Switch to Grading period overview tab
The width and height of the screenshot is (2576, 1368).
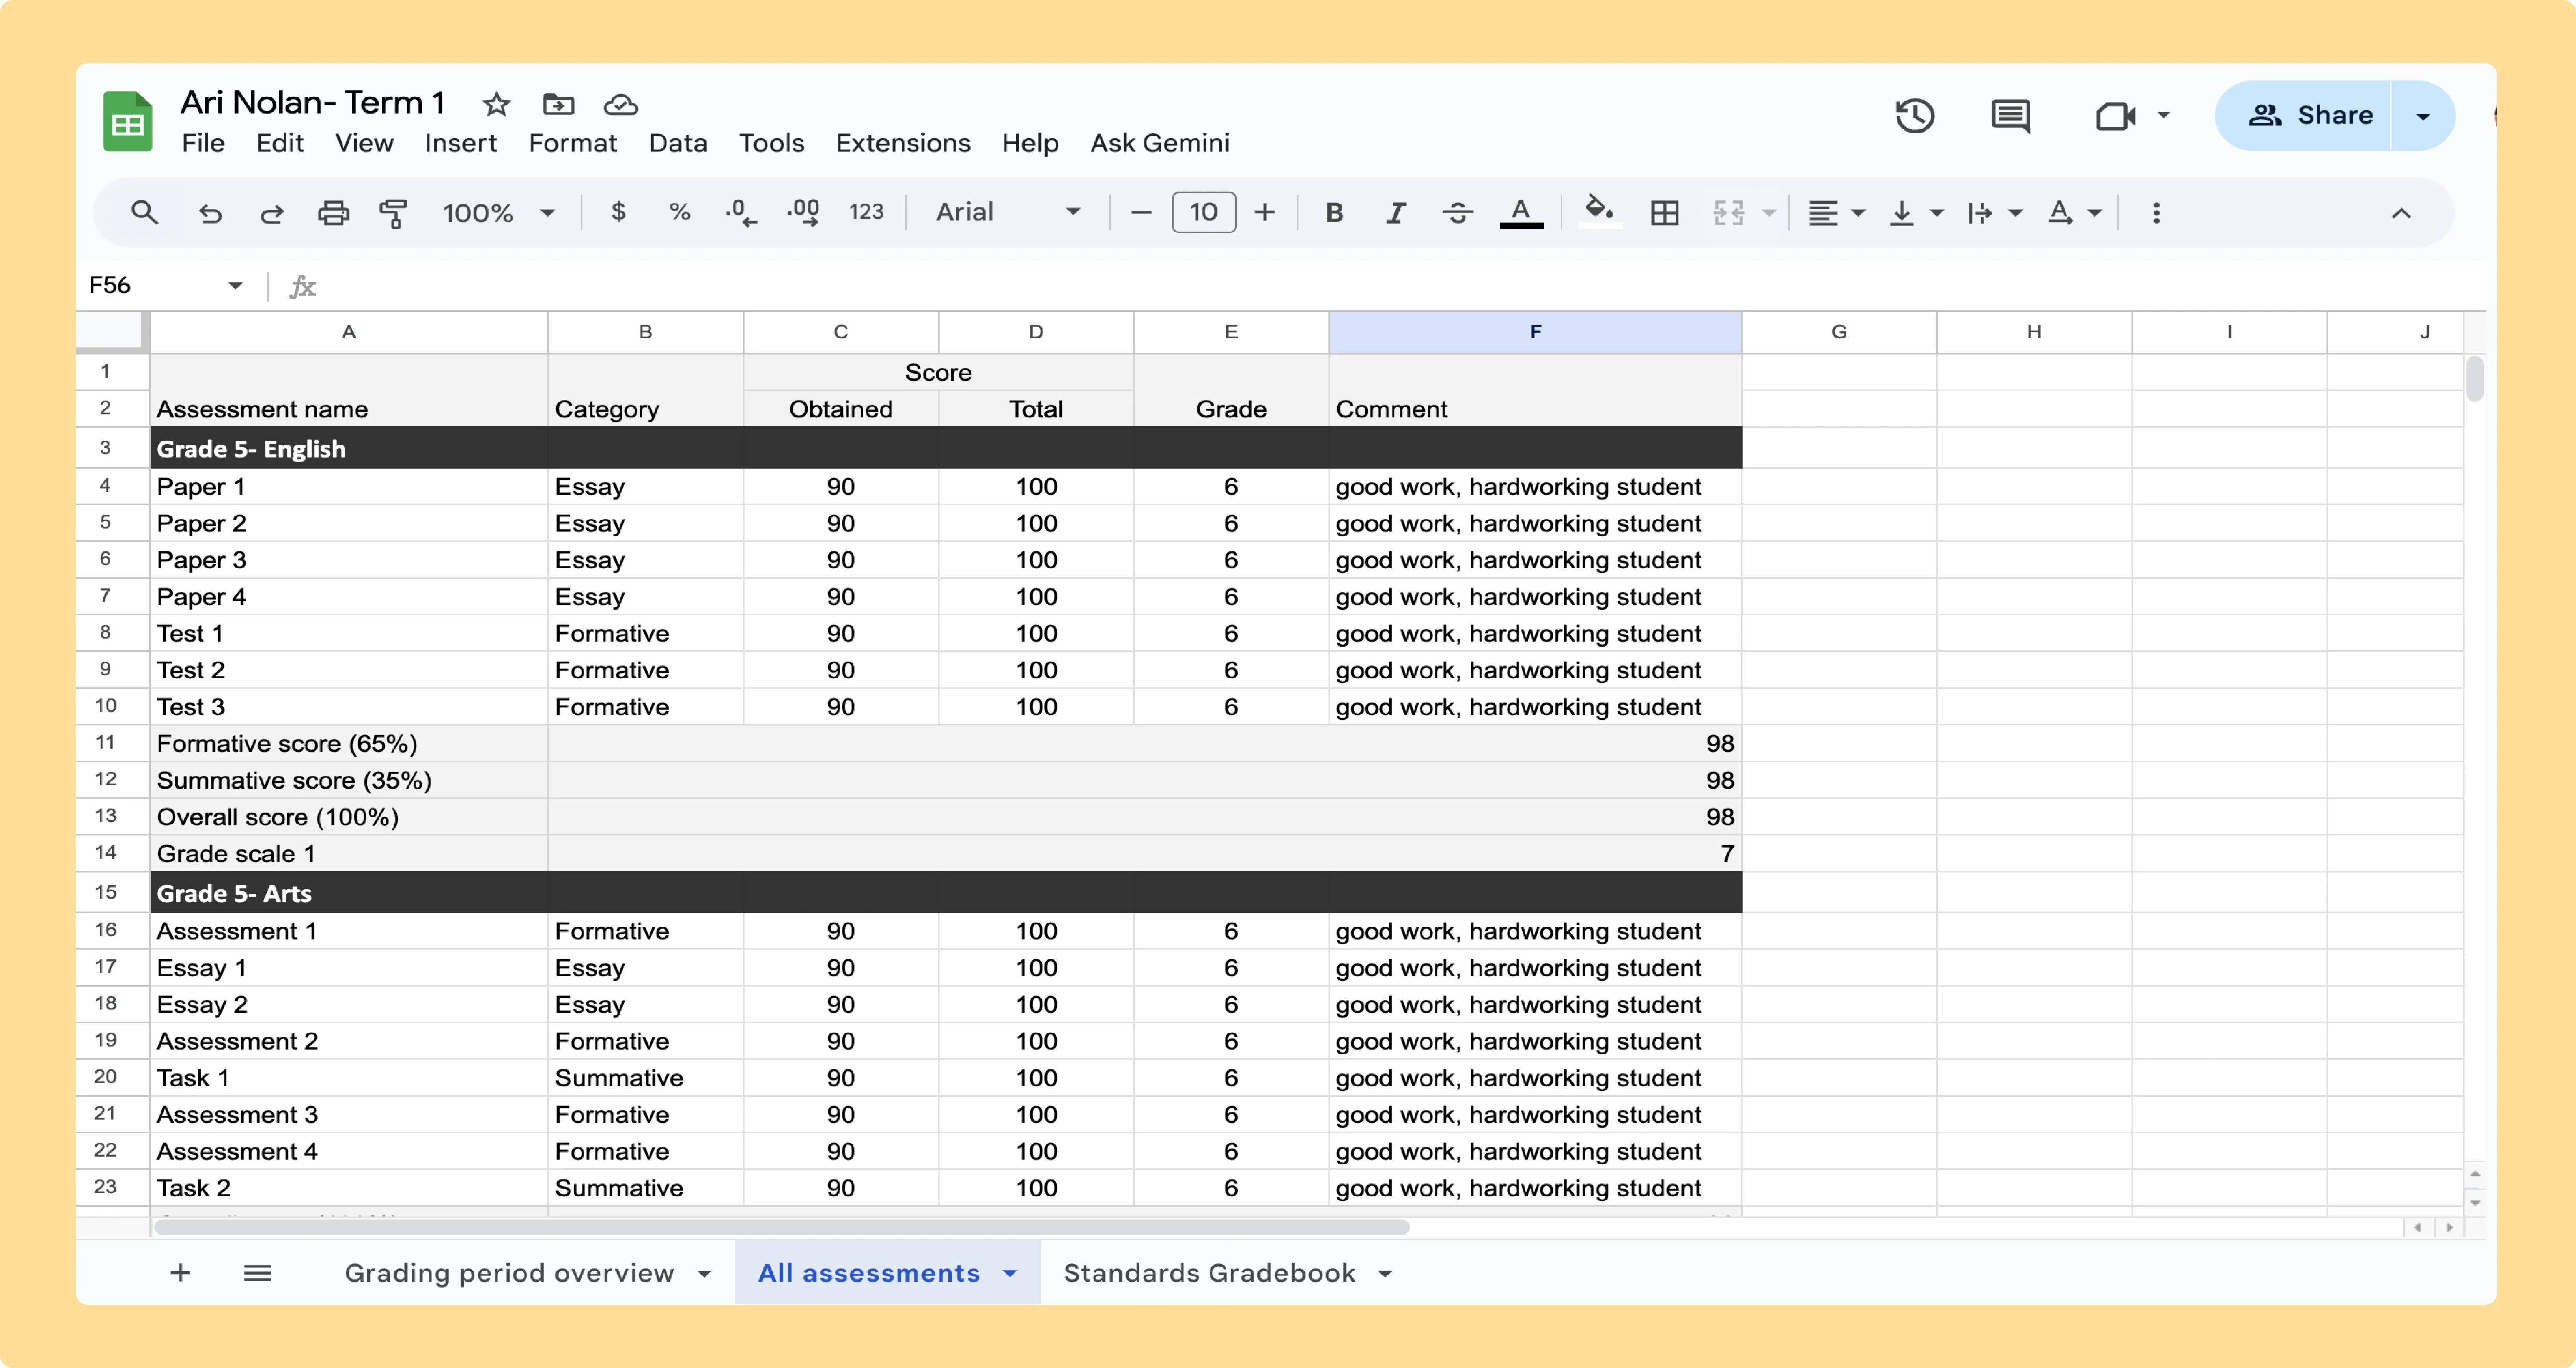point(509,1272)
